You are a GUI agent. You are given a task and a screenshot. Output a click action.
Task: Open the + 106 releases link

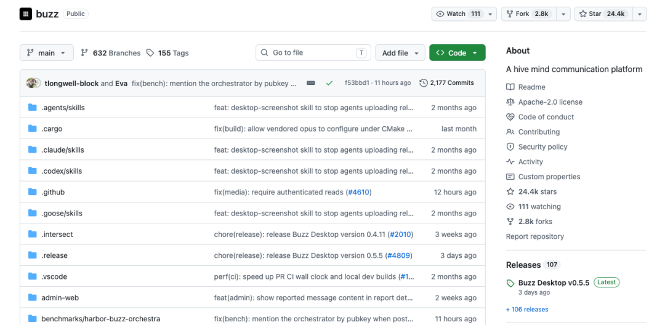tap(527, 310)
